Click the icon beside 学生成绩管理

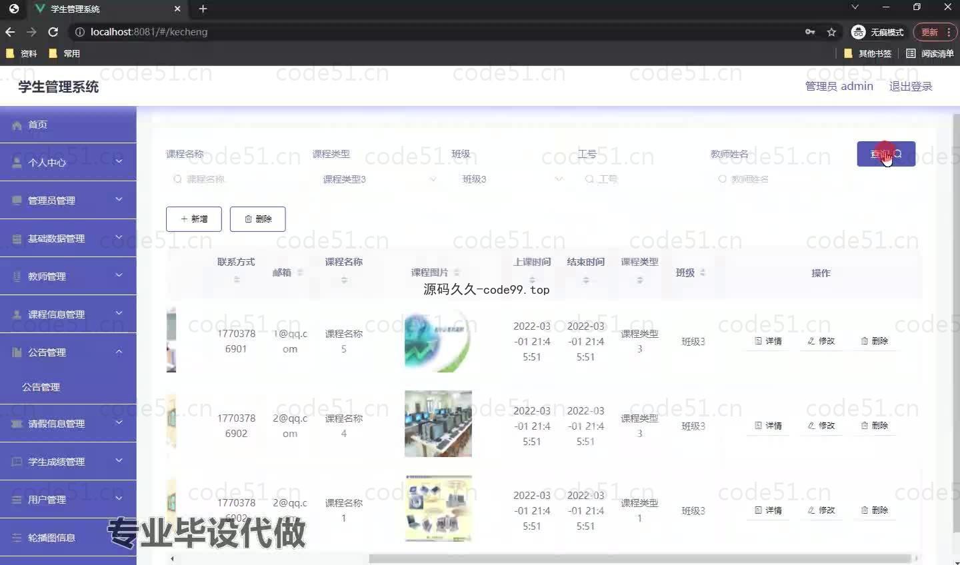point(17,462)
